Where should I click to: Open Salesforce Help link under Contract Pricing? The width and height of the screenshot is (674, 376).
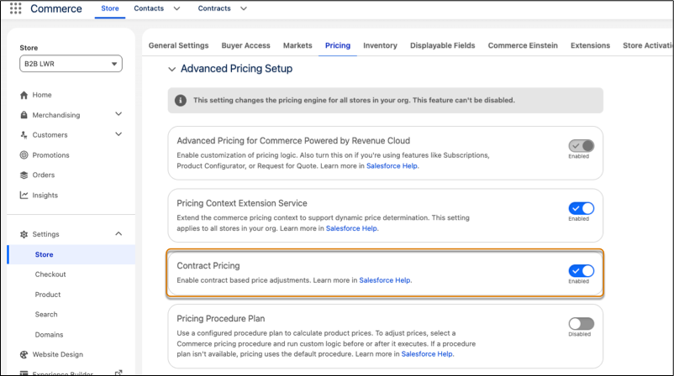pyautogui.click(x=385, y=280)
